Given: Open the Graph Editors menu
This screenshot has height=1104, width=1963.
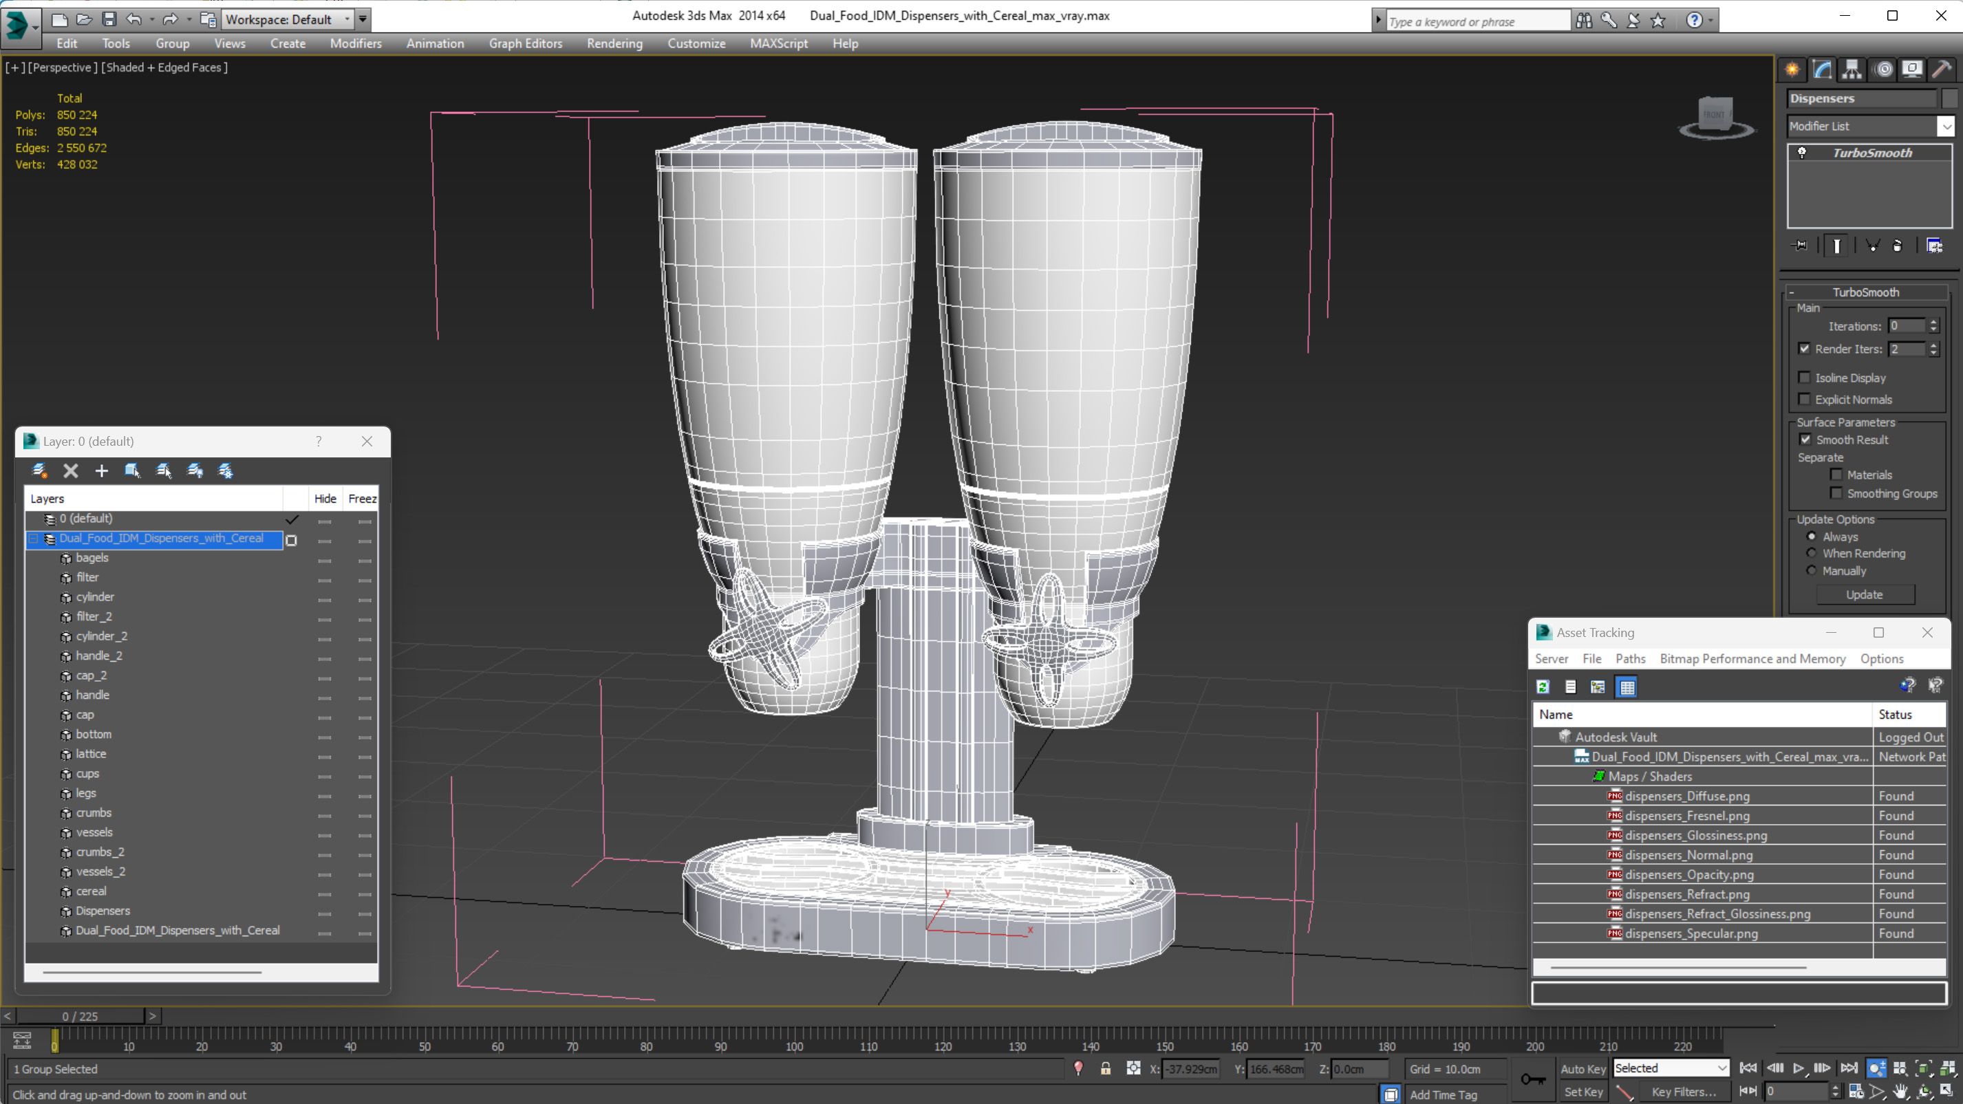Looking at the screenshot, I should tap(525, 43).
